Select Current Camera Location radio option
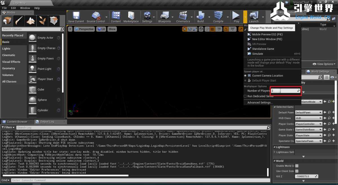The width and height of the screenshot is (338, 185). [x=245, y=76]
